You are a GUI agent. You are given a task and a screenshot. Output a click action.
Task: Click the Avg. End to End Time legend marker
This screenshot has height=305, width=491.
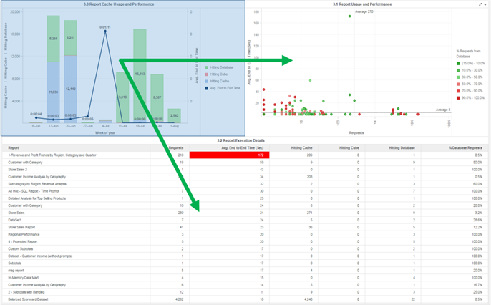coord(206,87)
